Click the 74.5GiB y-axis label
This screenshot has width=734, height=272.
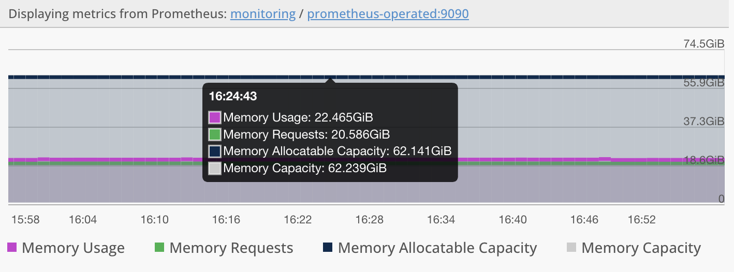coord(704,44)
